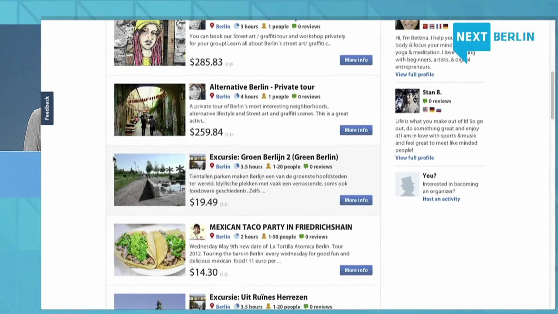Viewport: 558px width, 314px height.
Task: Click the page vertical scrollbar thumb
Action: (553, 95)
